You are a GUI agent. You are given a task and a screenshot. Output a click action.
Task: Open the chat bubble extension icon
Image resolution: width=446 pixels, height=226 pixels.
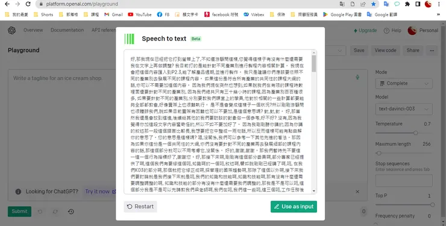click(x=397, y=4)
